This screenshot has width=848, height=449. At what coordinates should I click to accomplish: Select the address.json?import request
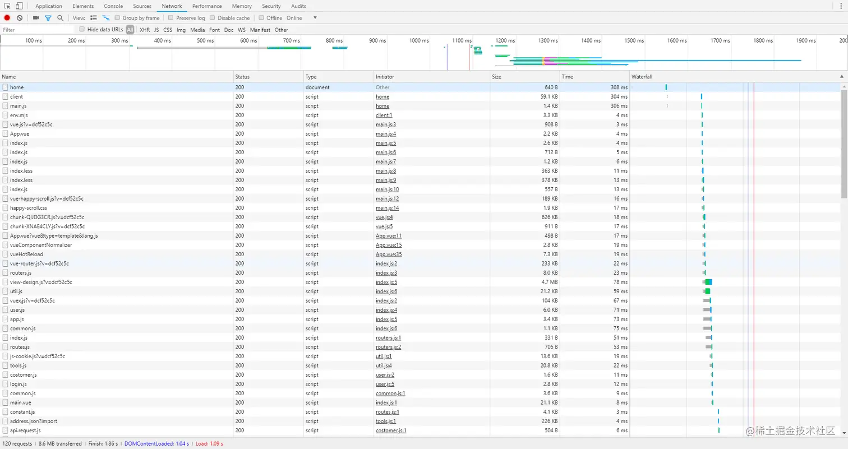(421, 421)
